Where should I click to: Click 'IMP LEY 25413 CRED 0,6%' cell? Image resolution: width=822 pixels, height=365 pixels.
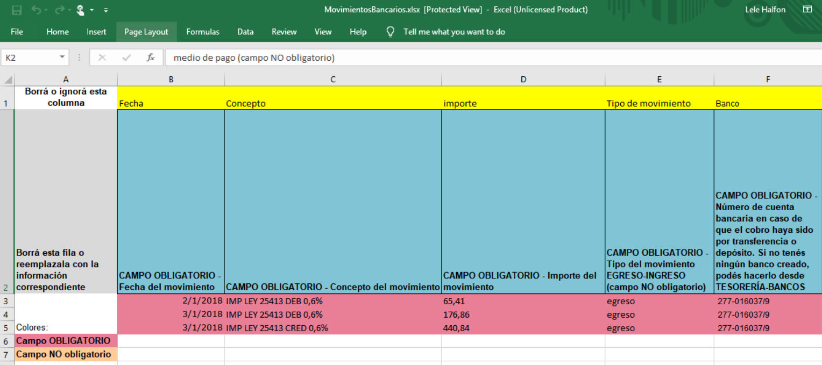(x=333, y=328)
